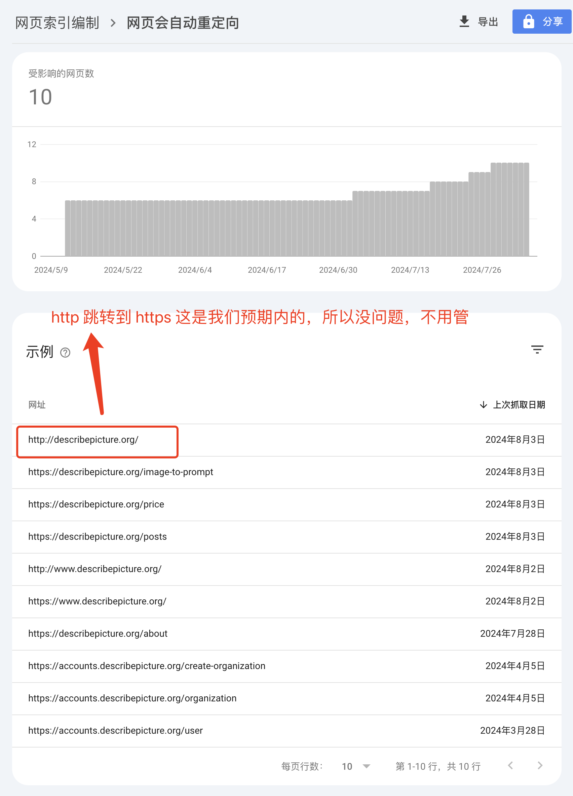Screen dimensions: 573x796
Task: Open the help icon beside 示例
Action: point(65,352)
